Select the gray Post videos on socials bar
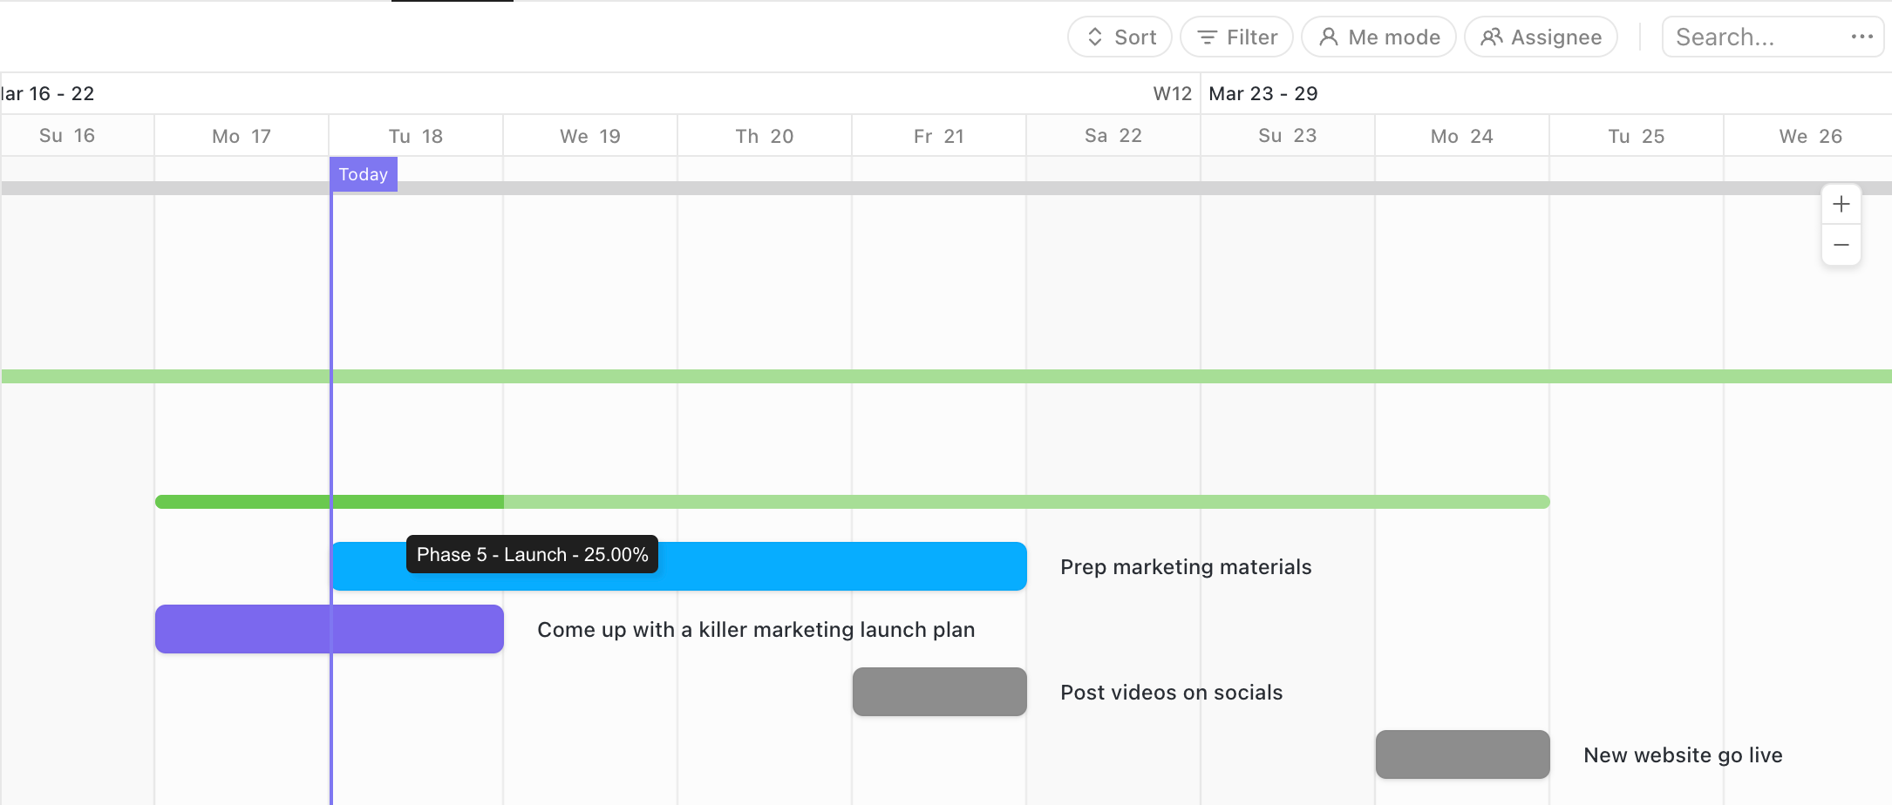This screenshot has width=1892, height=805. pyautogui.click(x=939, y=692)
